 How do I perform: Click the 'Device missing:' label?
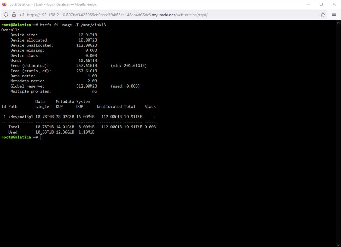[27, 50]
